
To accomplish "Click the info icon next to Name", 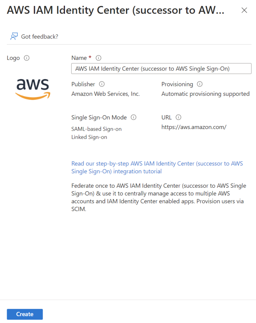I will pos(98,58).
